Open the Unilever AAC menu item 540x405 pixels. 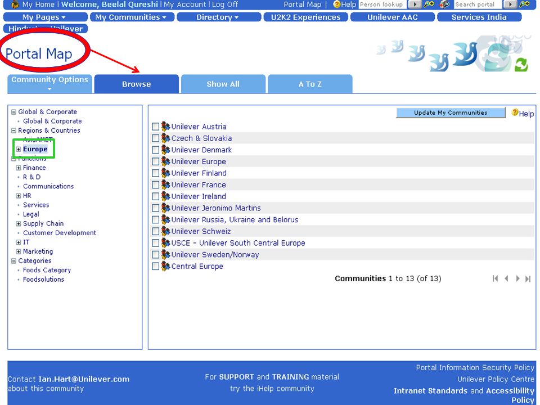click(x=393, y=17)
